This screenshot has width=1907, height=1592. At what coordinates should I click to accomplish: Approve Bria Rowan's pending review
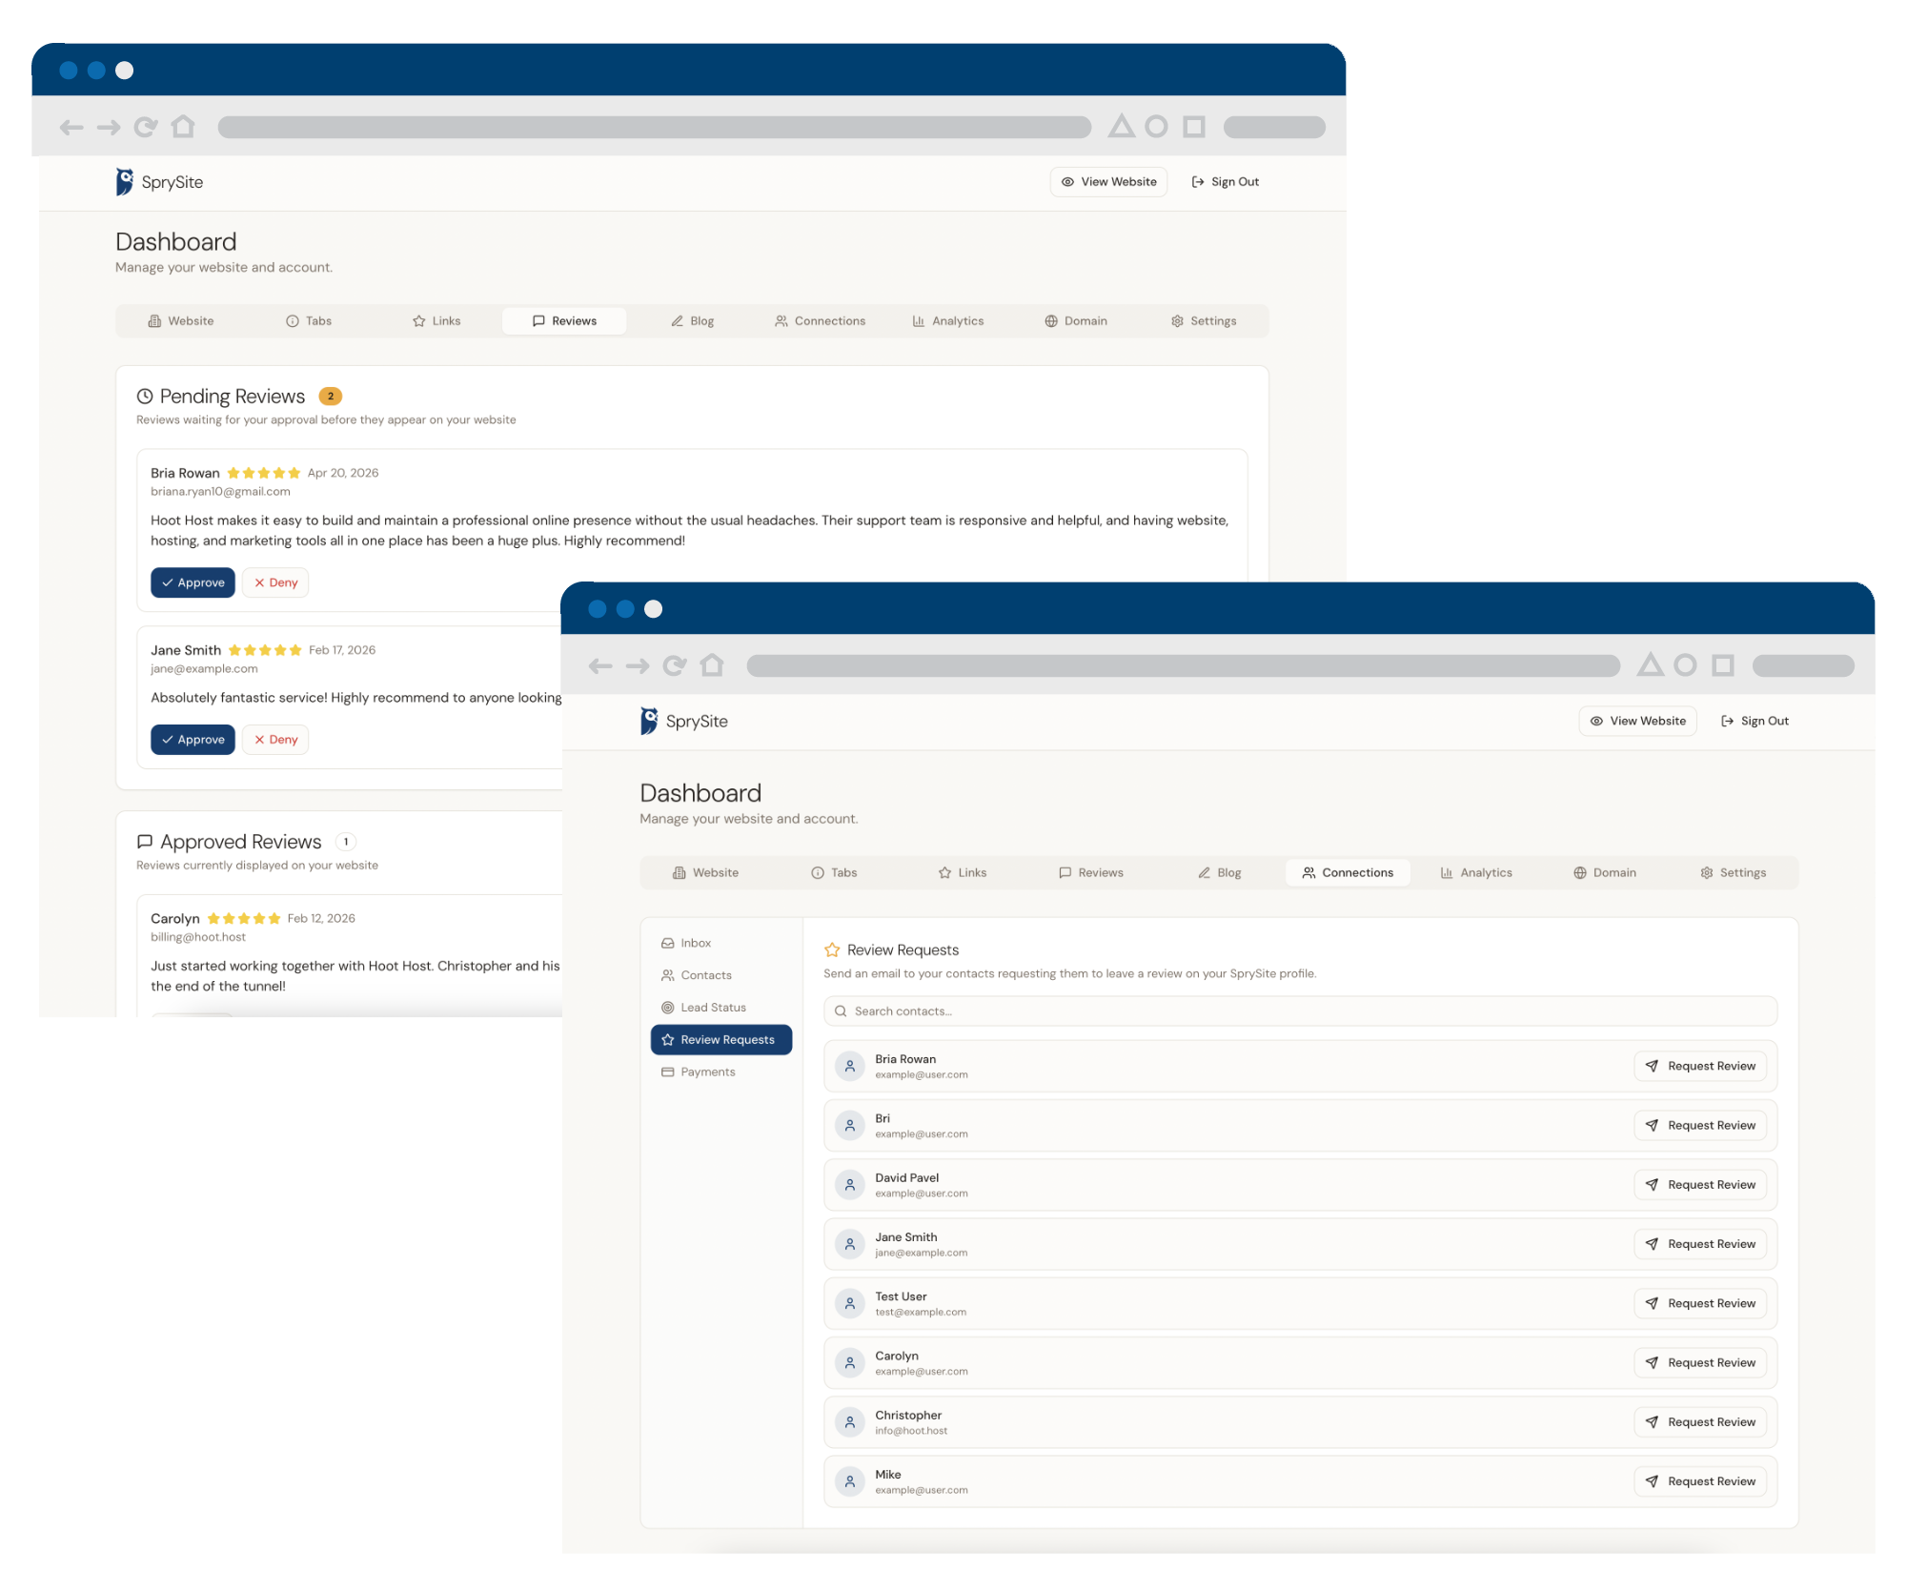click(193, 582)
